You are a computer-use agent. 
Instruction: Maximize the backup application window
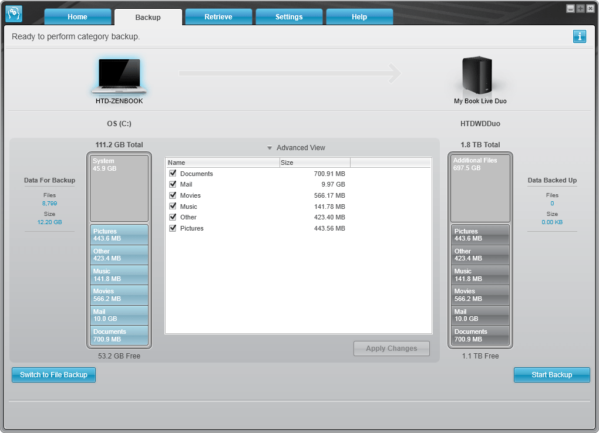pyautogui.click(x=580, y=8)
